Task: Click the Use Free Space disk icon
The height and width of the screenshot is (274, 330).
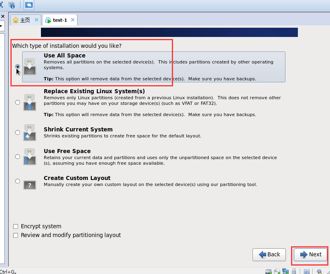Action: (29, 157)
